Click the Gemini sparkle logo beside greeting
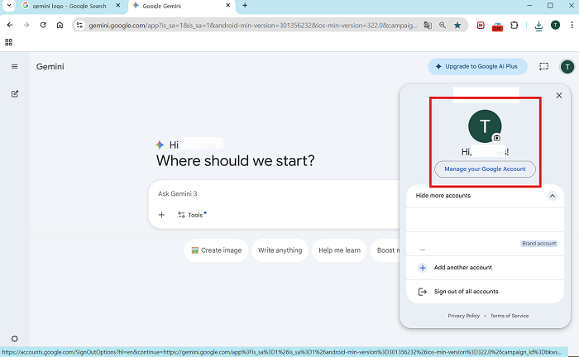Screen dimensions: 579x357 pos(160,145)
